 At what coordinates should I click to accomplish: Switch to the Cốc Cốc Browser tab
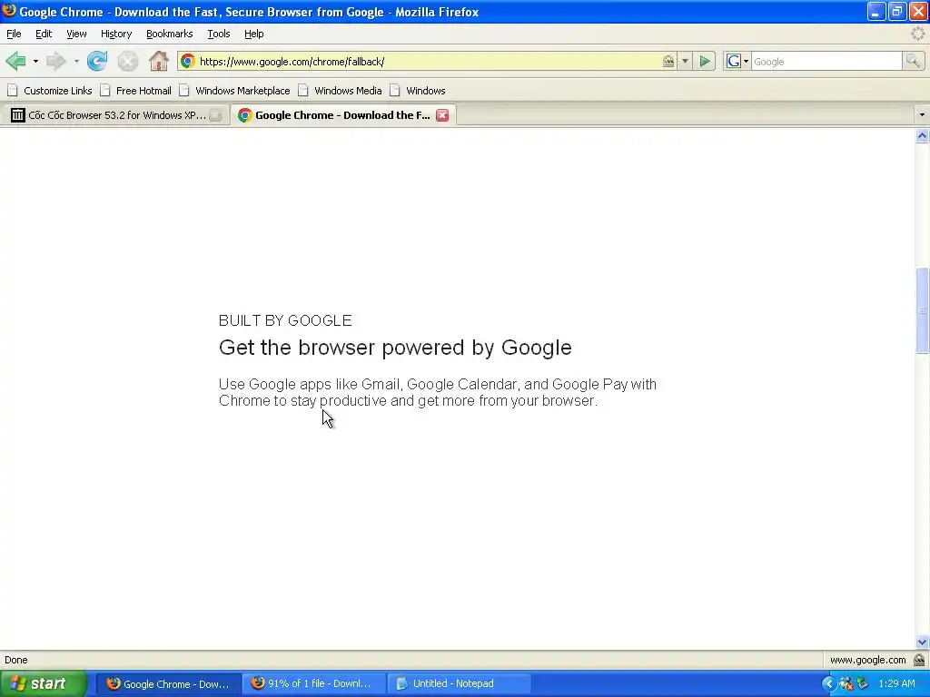(x=114, y=115)
